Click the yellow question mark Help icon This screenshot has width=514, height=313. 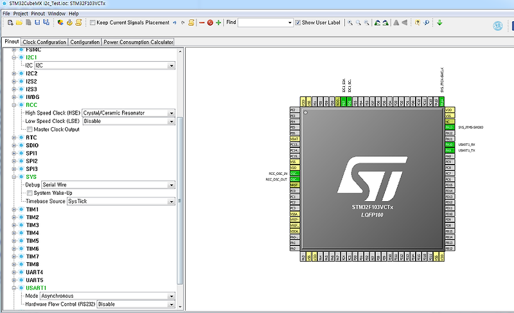pos(417,22)
